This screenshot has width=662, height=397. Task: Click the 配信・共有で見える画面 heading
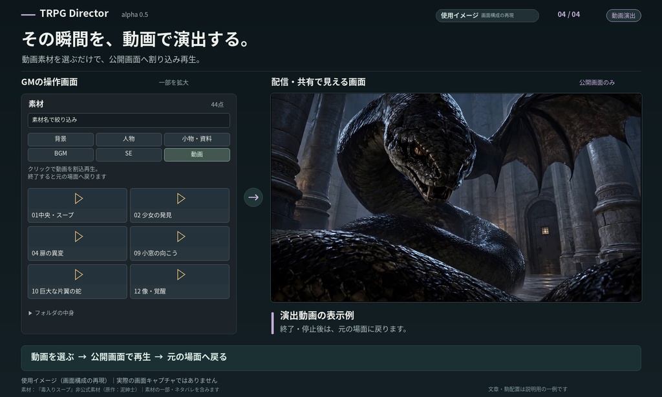point(318,82)
